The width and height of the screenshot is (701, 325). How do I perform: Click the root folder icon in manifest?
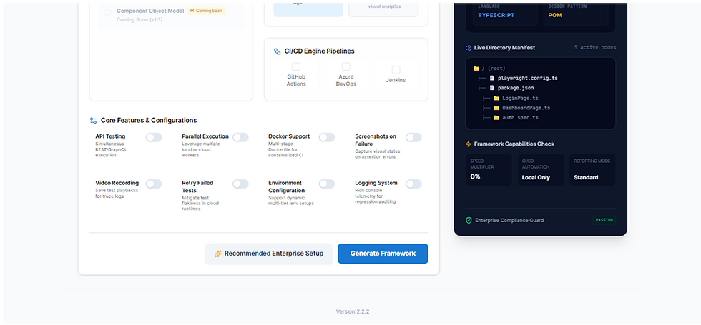(476, 69)
